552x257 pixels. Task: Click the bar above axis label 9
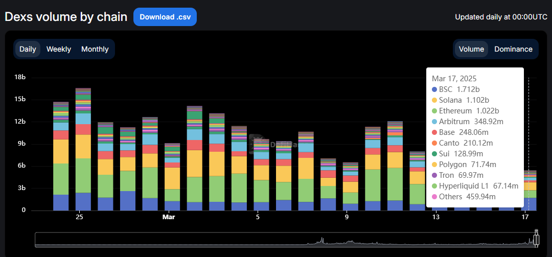point(350,186)
